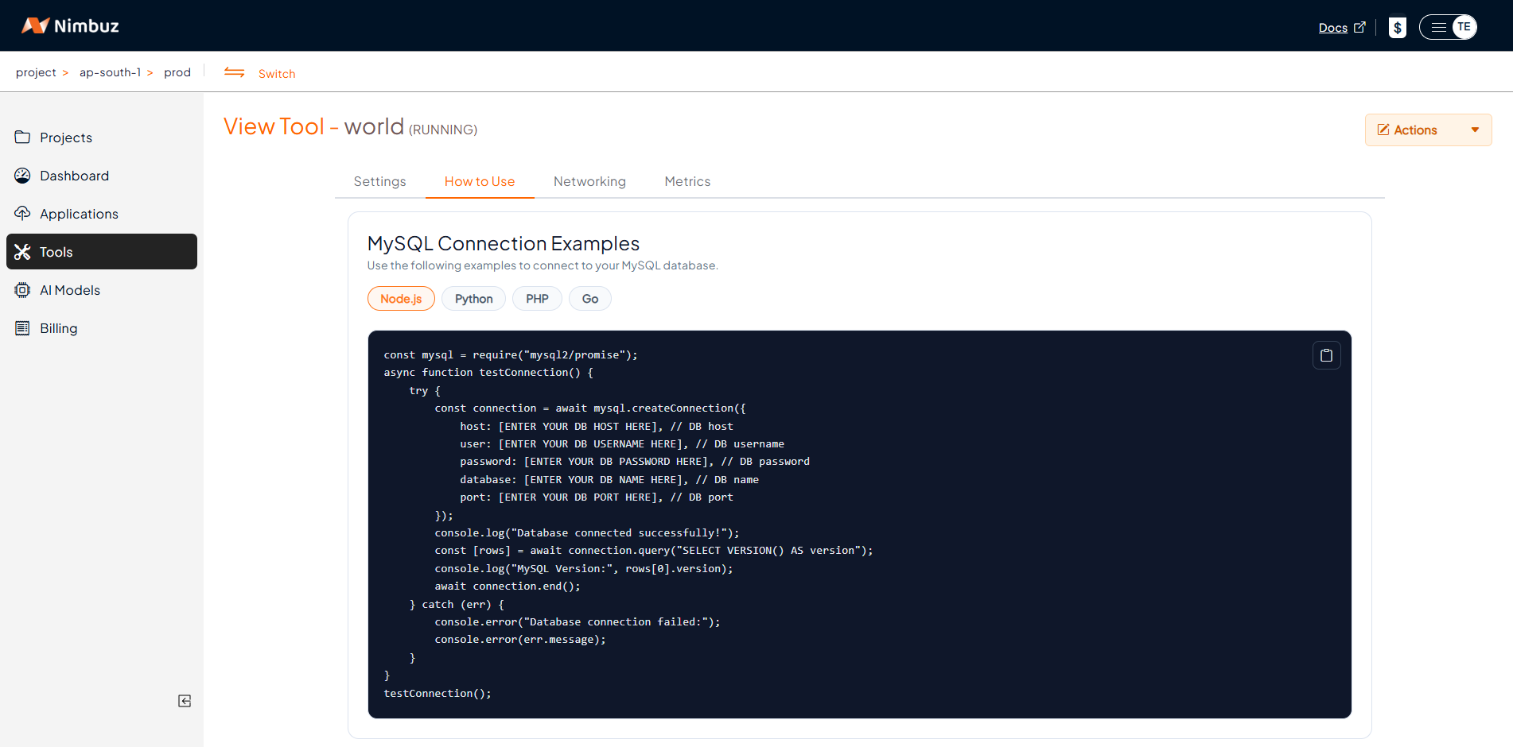Select the Go example pill

(589, 299)
